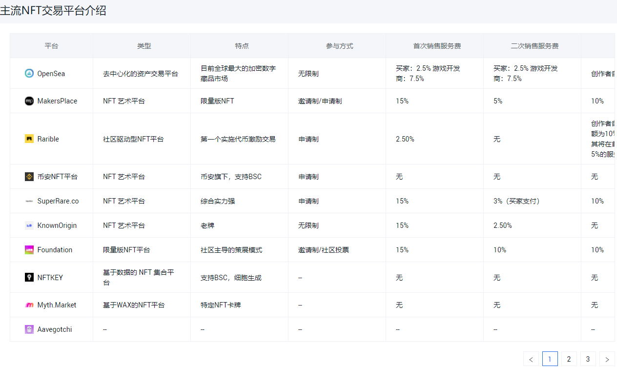Click the yellow Rarible logo icon
Viewport: 617px width, 367px height.
pos(29,139)
